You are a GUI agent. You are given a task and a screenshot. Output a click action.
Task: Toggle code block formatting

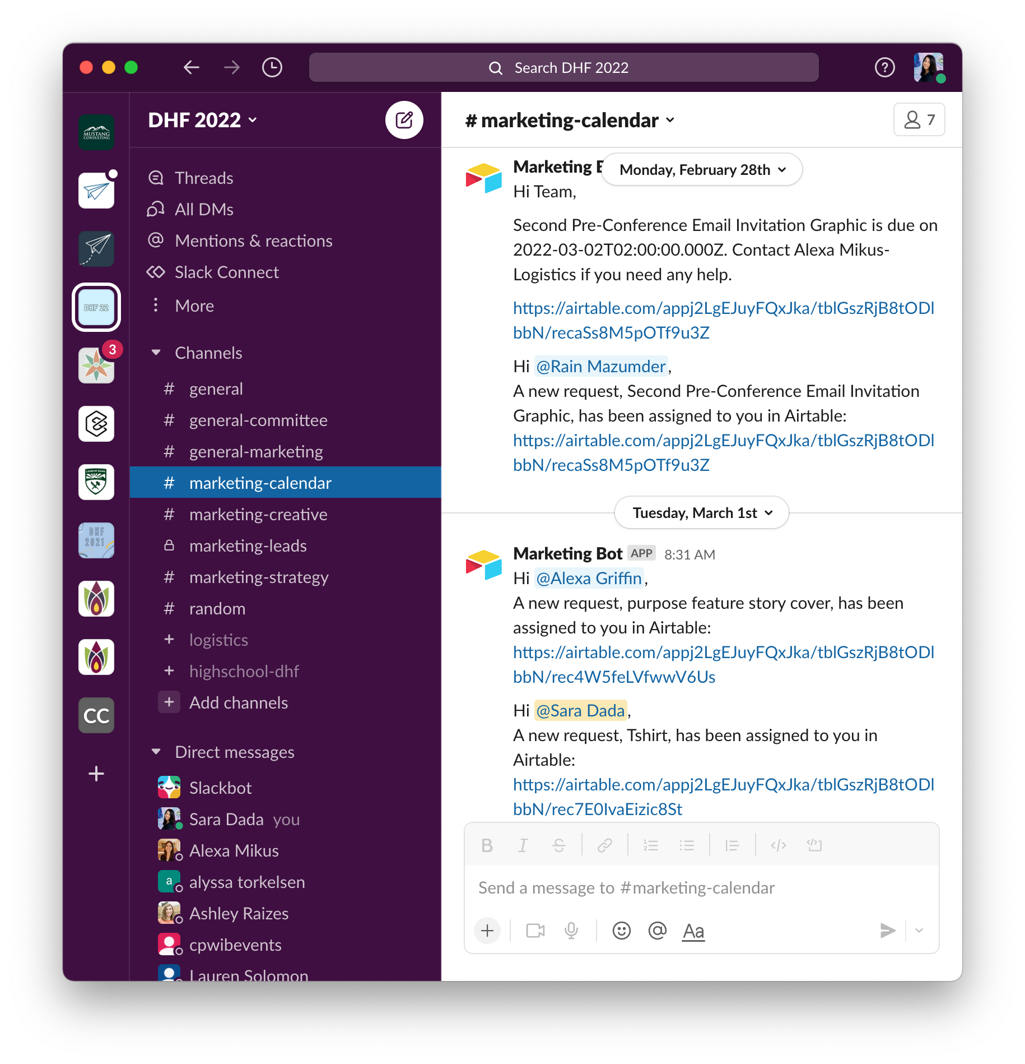[x=814, y=845]
